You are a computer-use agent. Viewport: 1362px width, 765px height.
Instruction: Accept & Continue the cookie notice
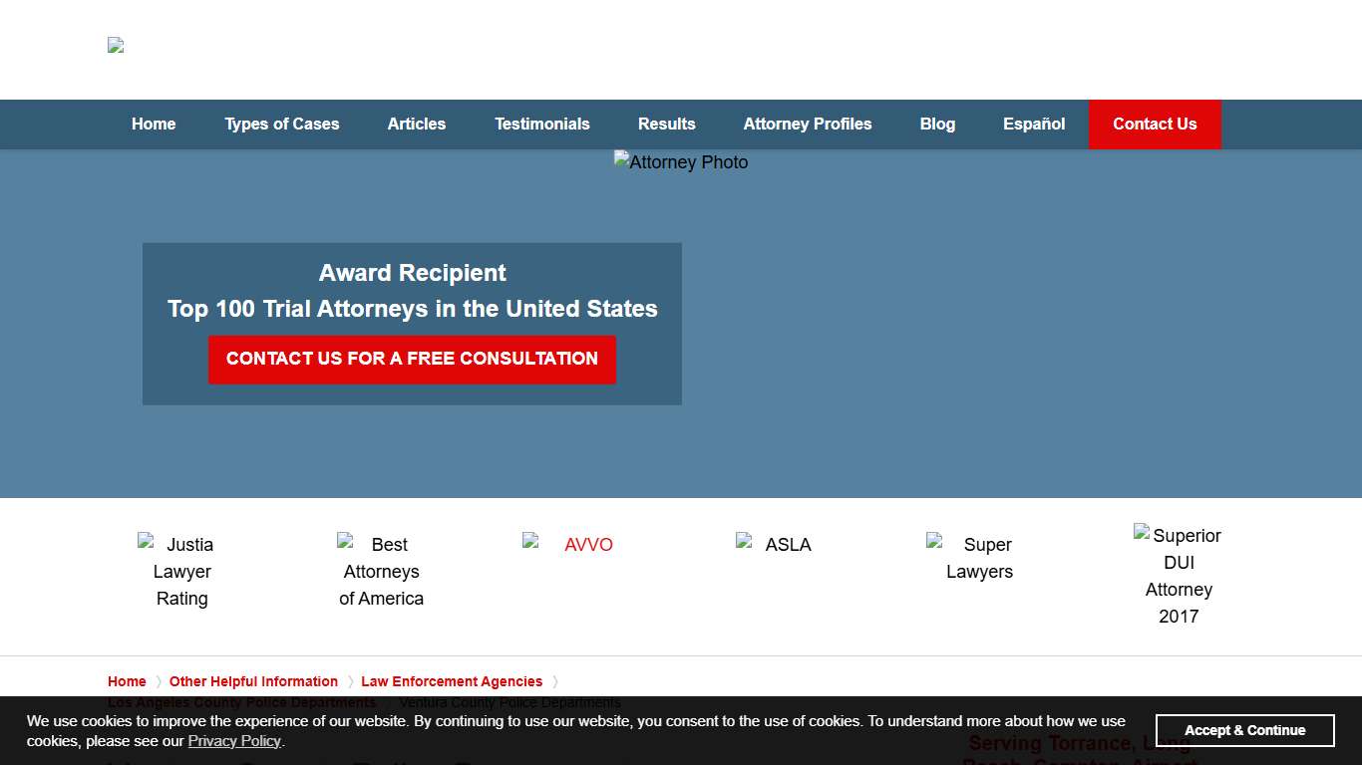pos(1244,730)
